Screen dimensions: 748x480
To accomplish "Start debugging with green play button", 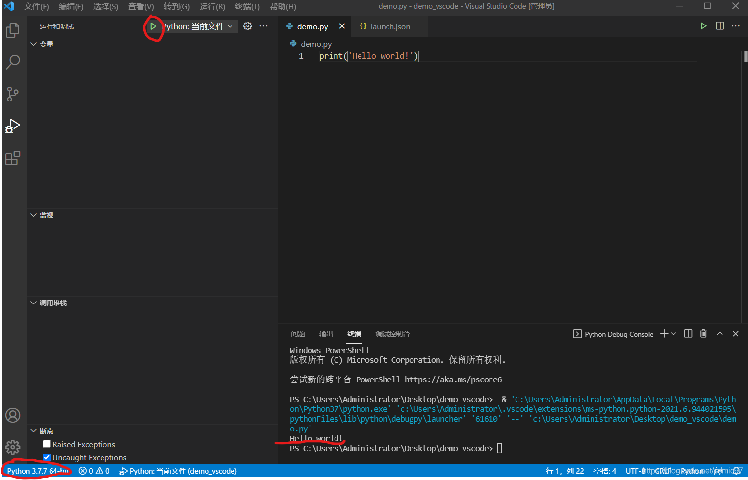I will pyautogui.click(x=153, y=26).
